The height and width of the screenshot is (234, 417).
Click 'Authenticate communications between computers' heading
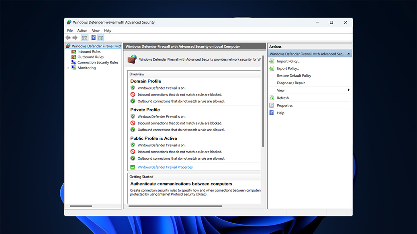[x=181, y=184]
